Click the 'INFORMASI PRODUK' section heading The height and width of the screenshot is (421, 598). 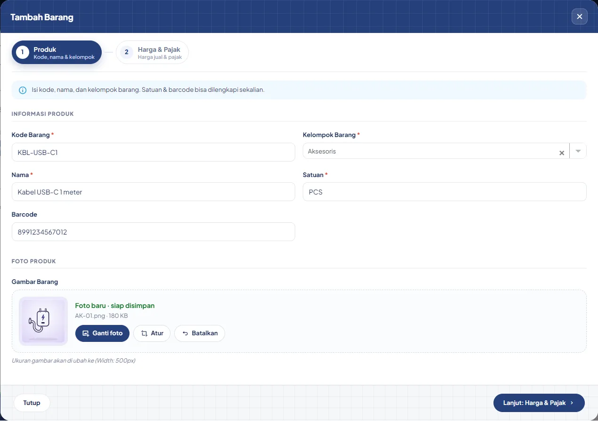[43, 113]
